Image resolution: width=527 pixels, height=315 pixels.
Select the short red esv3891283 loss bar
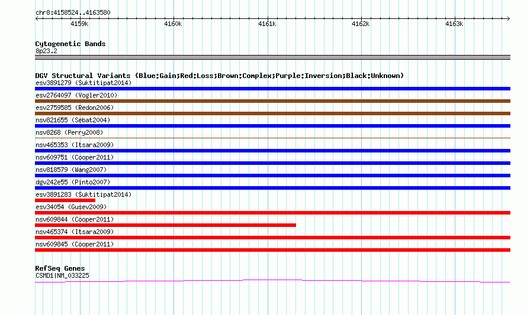point(65,200)
